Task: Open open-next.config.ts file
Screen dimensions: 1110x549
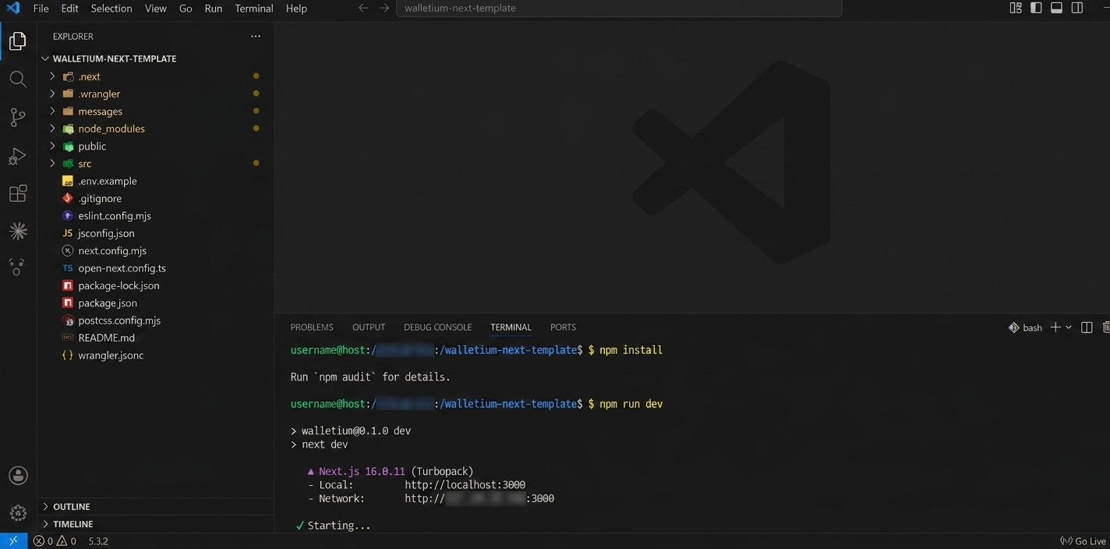Action: click(x=156, y=268)
